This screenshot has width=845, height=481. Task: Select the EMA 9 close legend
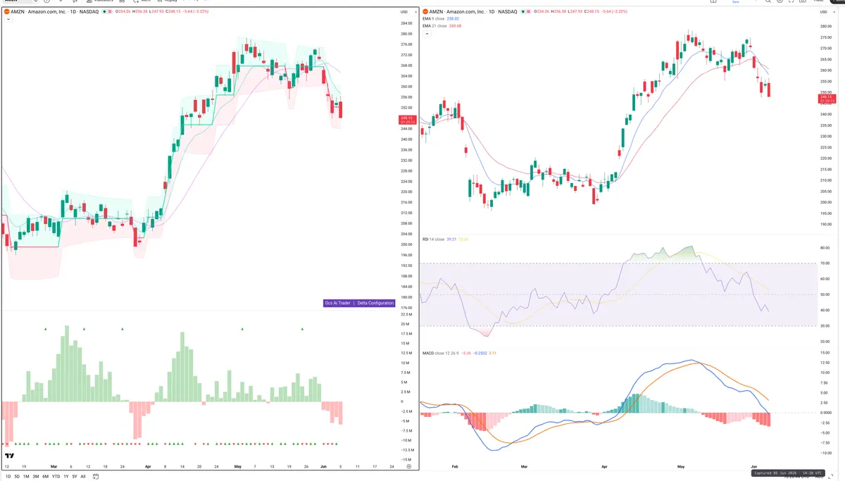[433, 19]
